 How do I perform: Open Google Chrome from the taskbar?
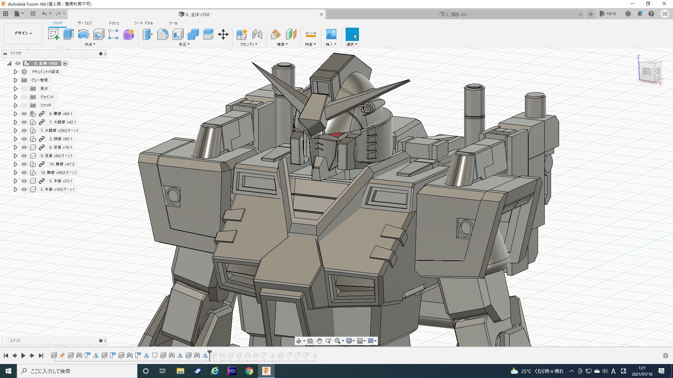click(x=249, y=371)
